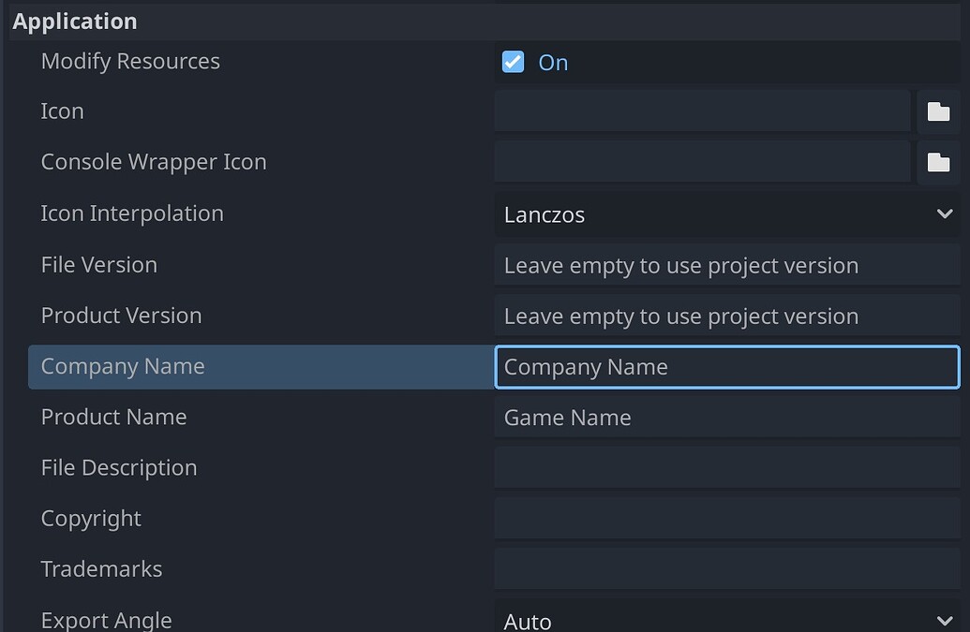
Task: Click the Export Angle dropdown chevron
Action: (946, 620)
